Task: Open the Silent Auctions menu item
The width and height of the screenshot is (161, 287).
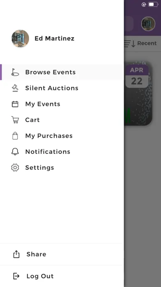Action: coord(62,88)
